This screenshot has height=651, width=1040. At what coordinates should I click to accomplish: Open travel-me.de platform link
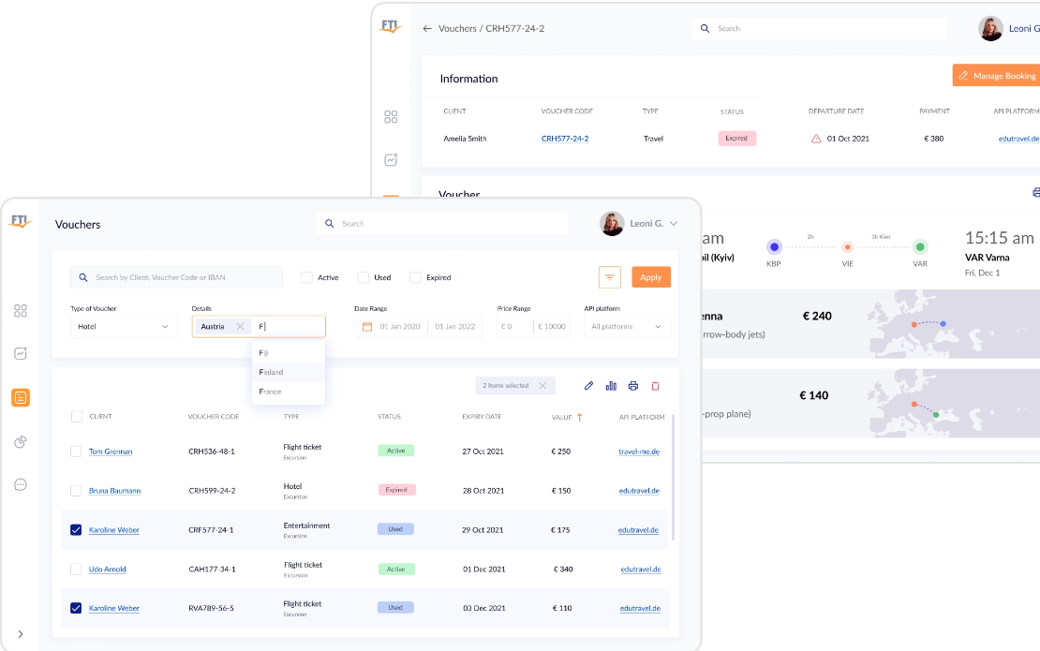coord(639,451)
